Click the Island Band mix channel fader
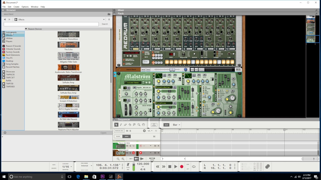Screen dimensions: 321x180 pos(172,69)
